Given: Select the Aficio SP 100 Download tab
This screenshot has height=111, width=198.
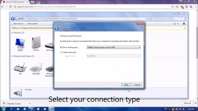Looking at the screenshot, I should coord(15,2).
